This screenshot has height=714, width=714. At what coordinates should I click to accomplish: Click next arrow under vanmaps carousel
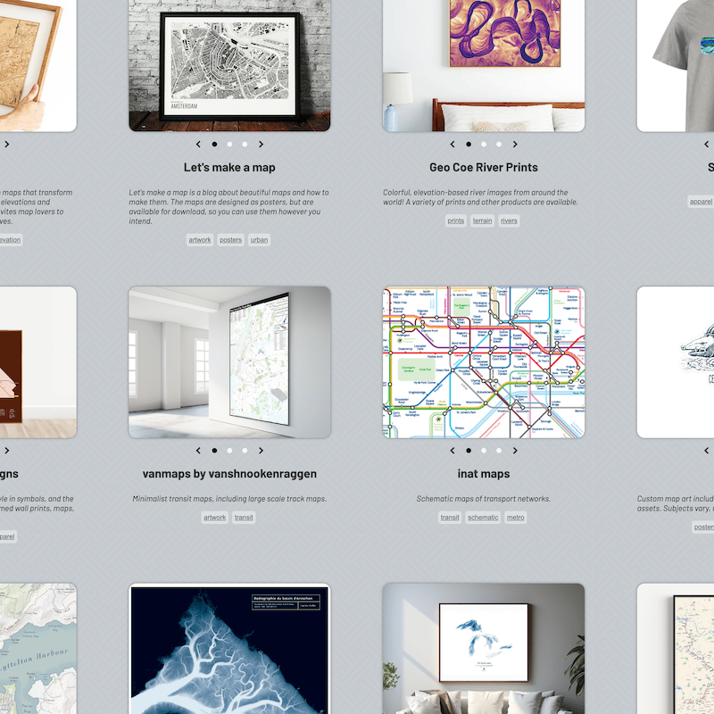[x=261, y=451]
